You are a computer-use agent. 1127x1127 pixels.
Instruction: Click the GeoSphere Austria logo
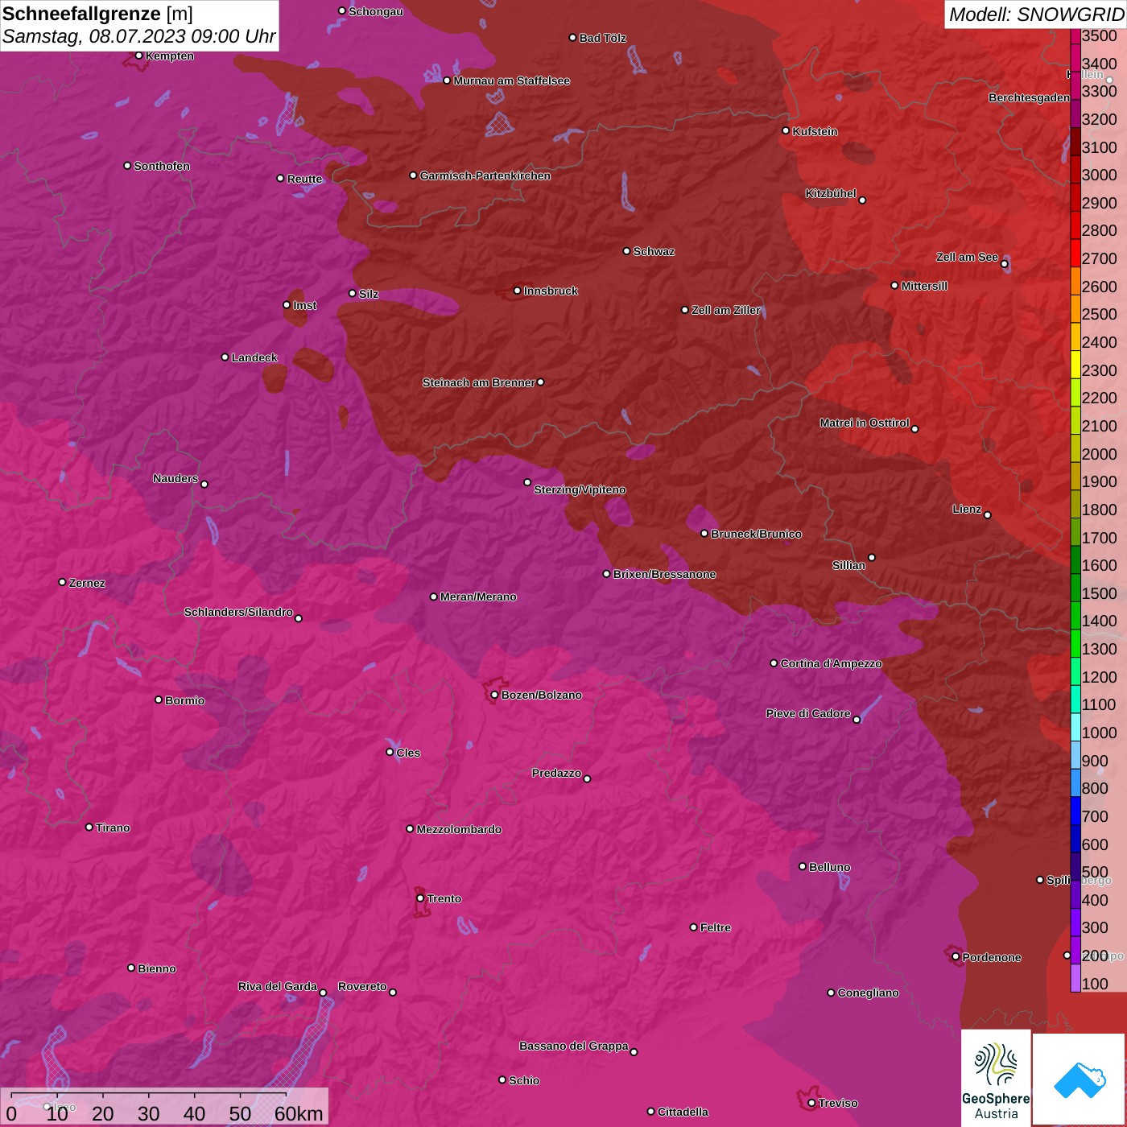point(996,1078)
